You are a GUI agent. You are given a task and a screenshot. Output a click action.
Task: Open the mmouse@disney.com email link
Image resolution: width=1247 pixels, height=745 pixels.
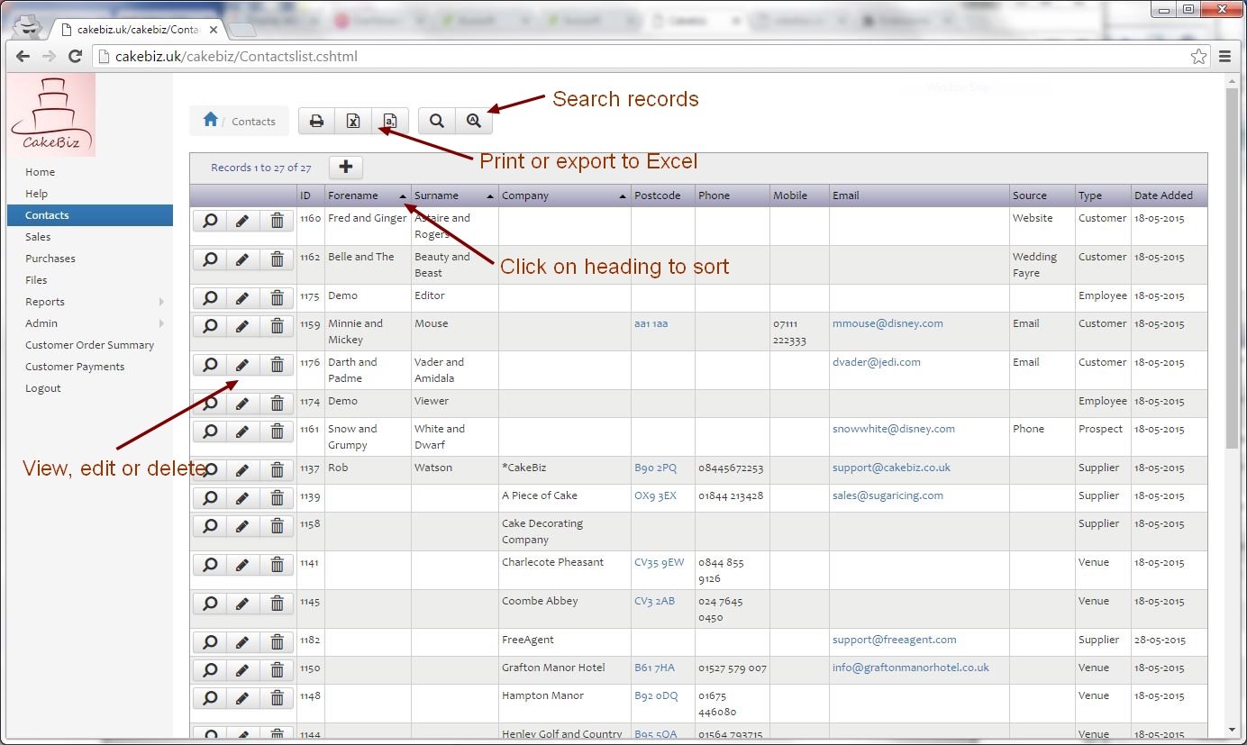pyautogui.click(x=887, y=323)
